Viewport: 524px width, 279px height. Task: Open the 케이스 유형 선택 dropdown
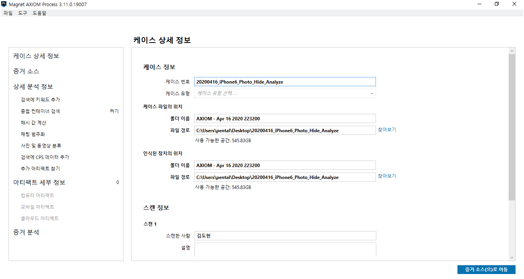click(x=285, y=94)
